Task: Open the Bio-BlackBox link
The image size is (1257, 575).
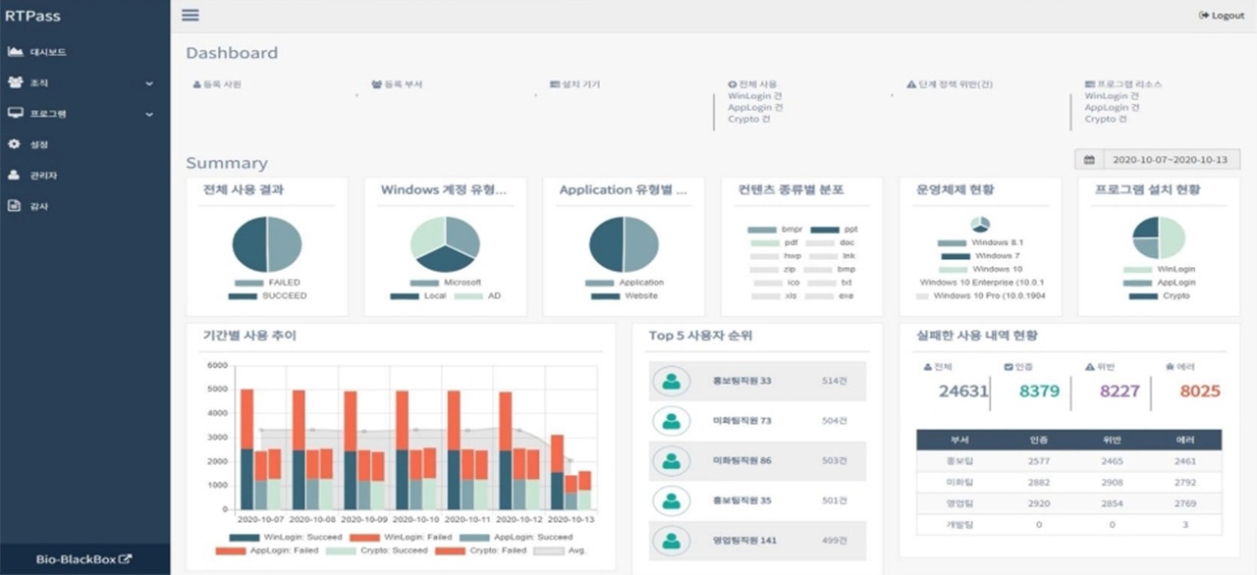Action: click(84, 560)
